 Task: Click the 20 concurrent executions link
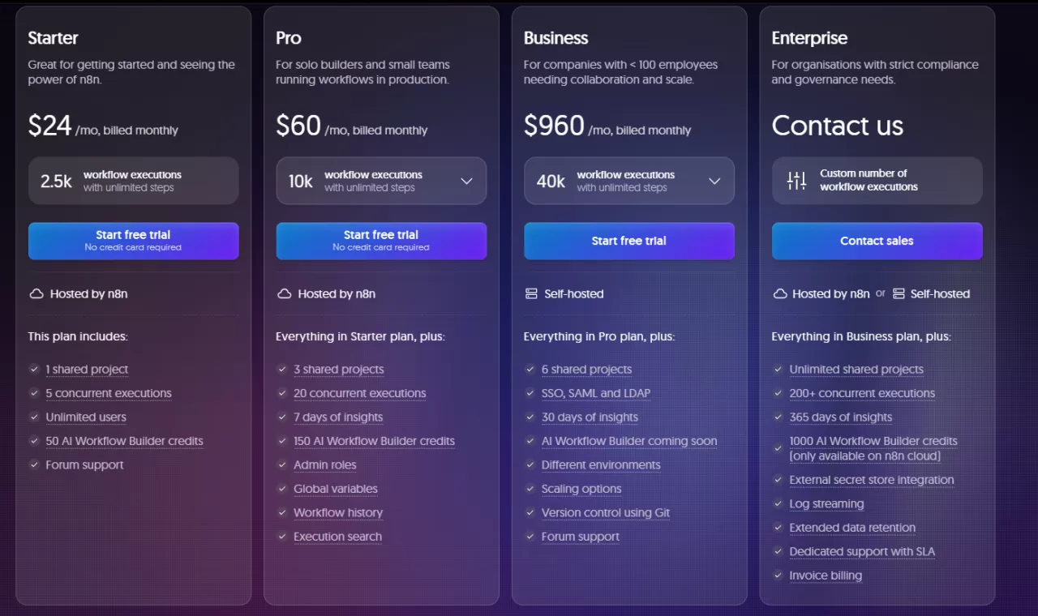click(359, 393)
